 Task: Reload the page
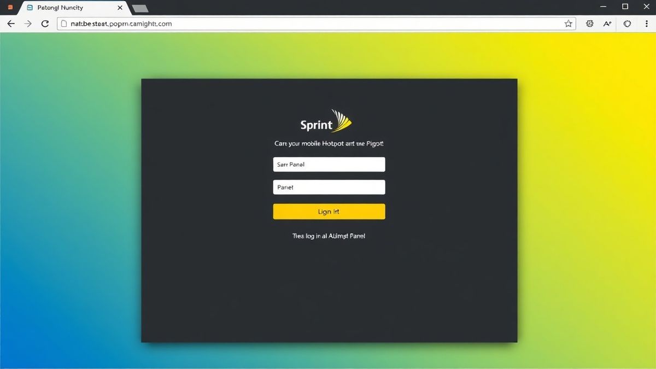click(x=45, y=24)
